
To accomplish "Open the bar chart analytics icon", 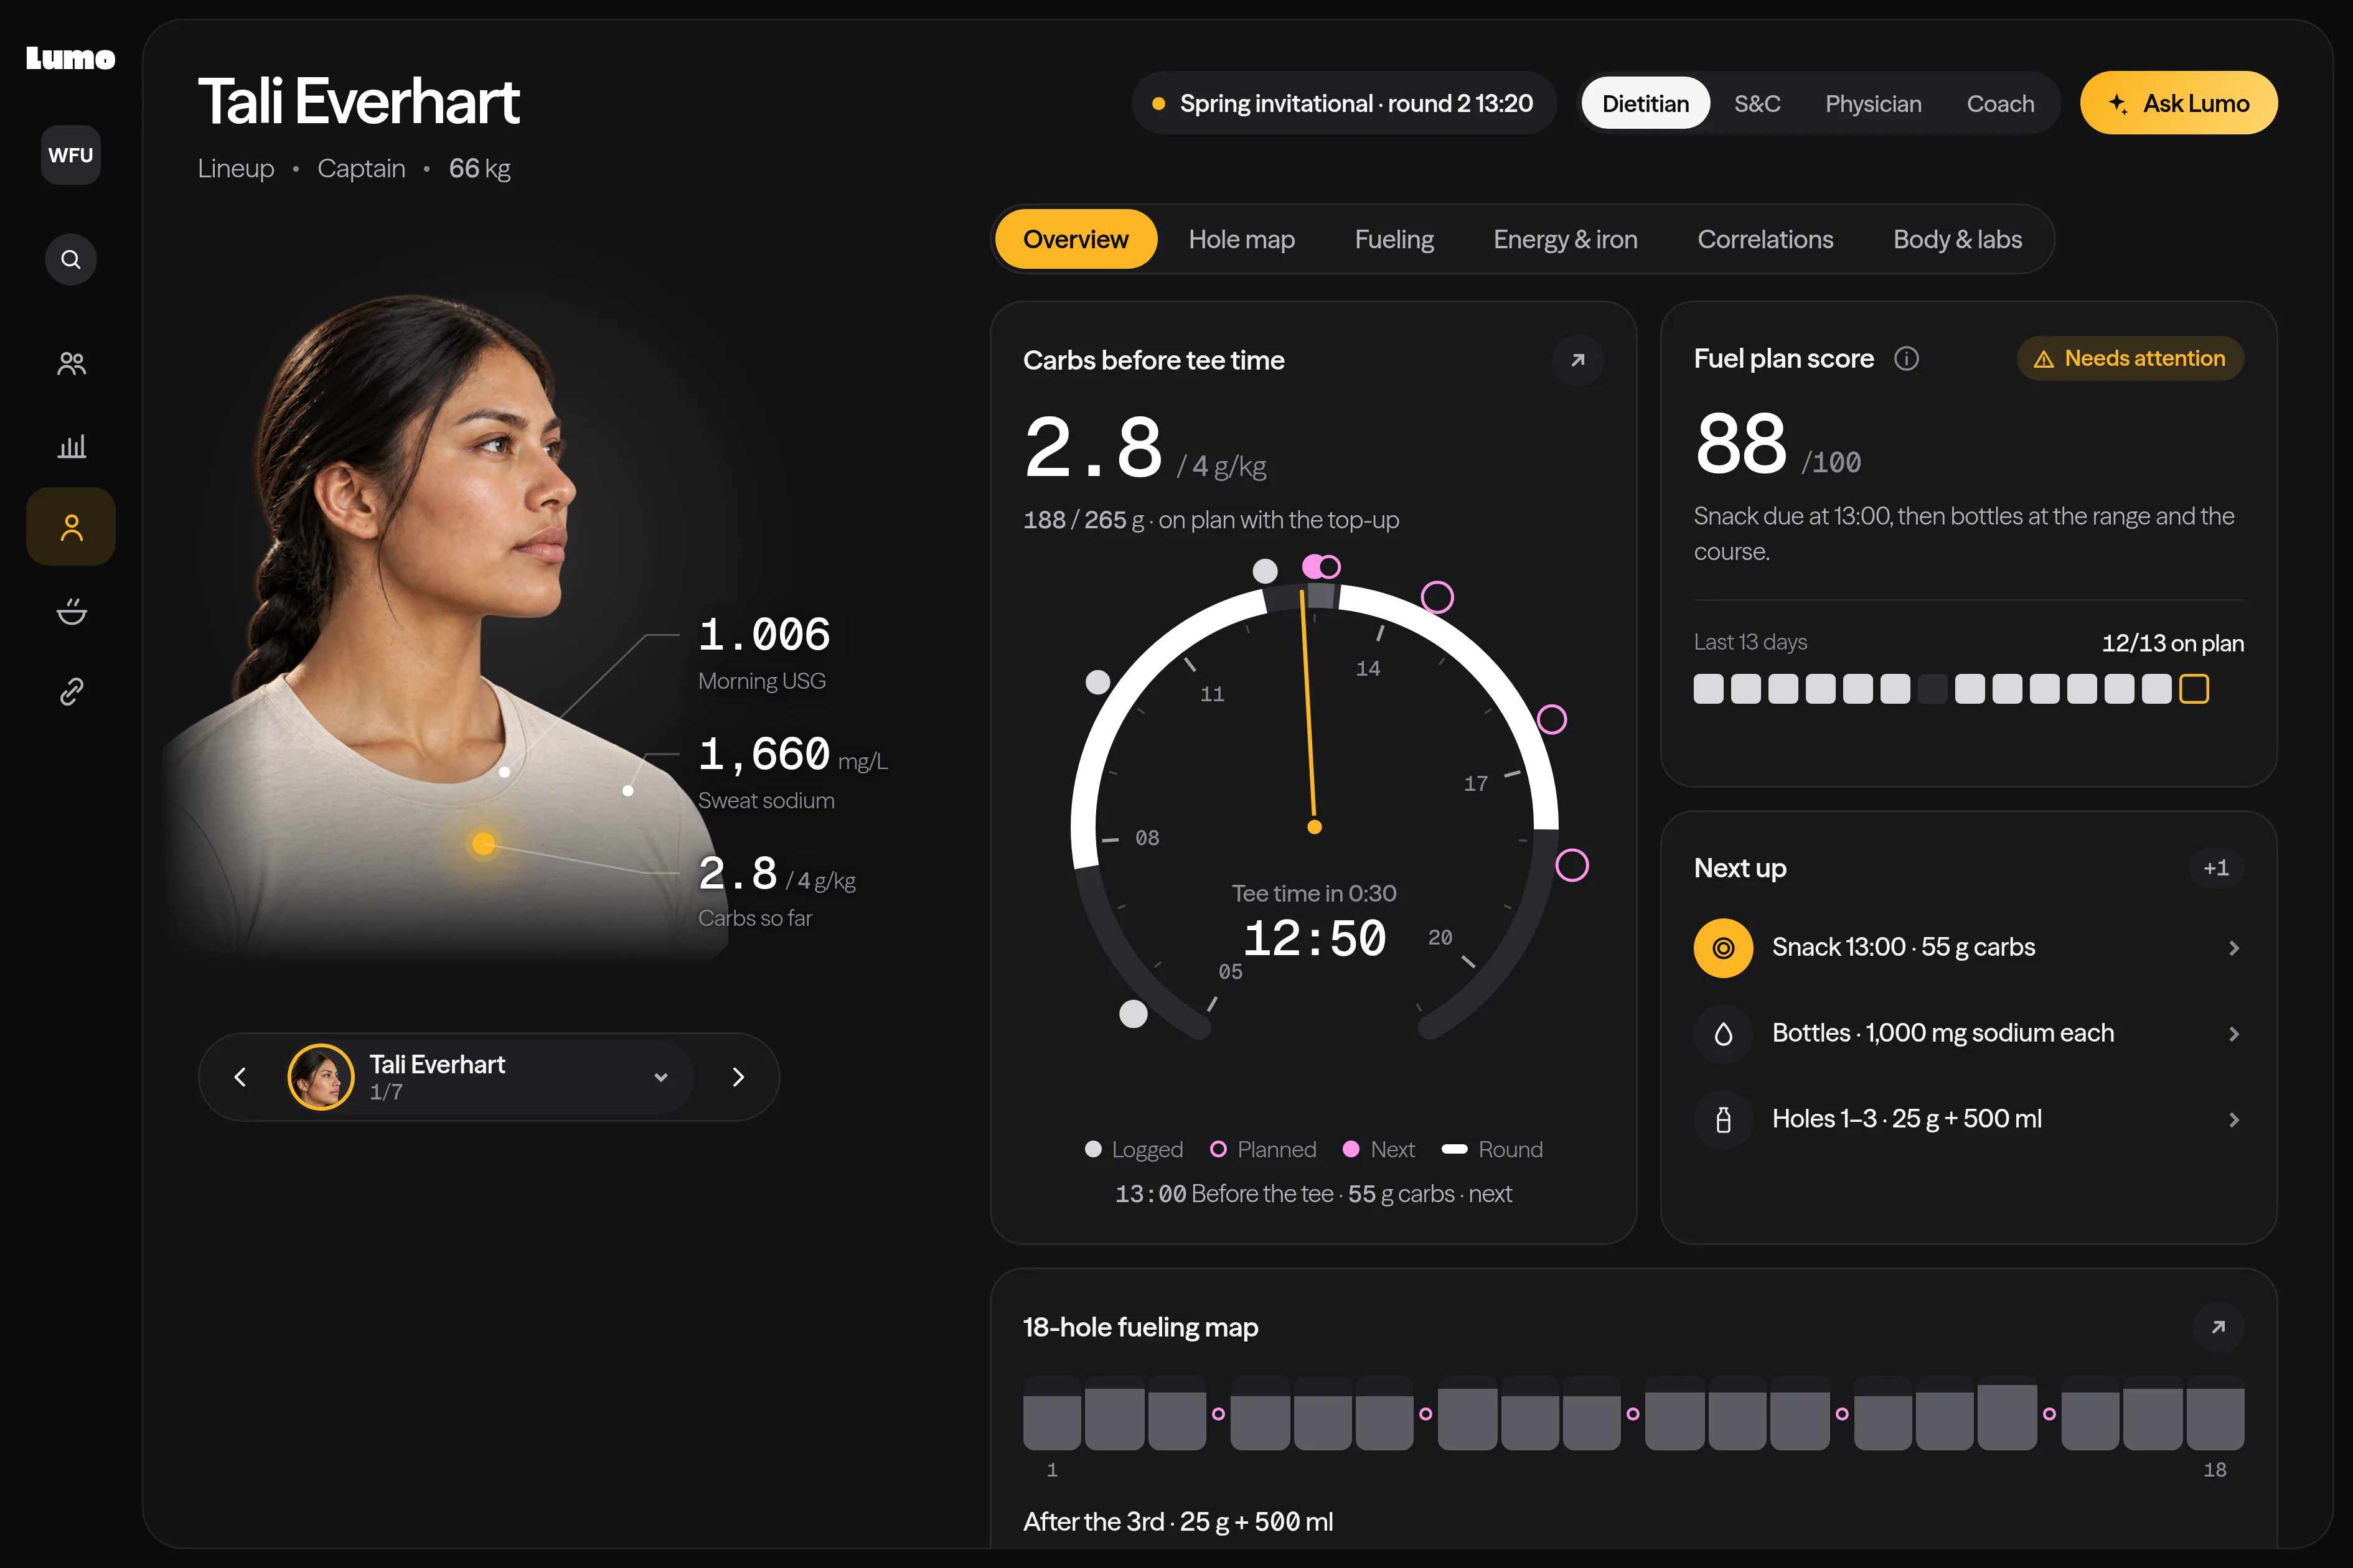I will pyautogui.click(x=71, y=445).
